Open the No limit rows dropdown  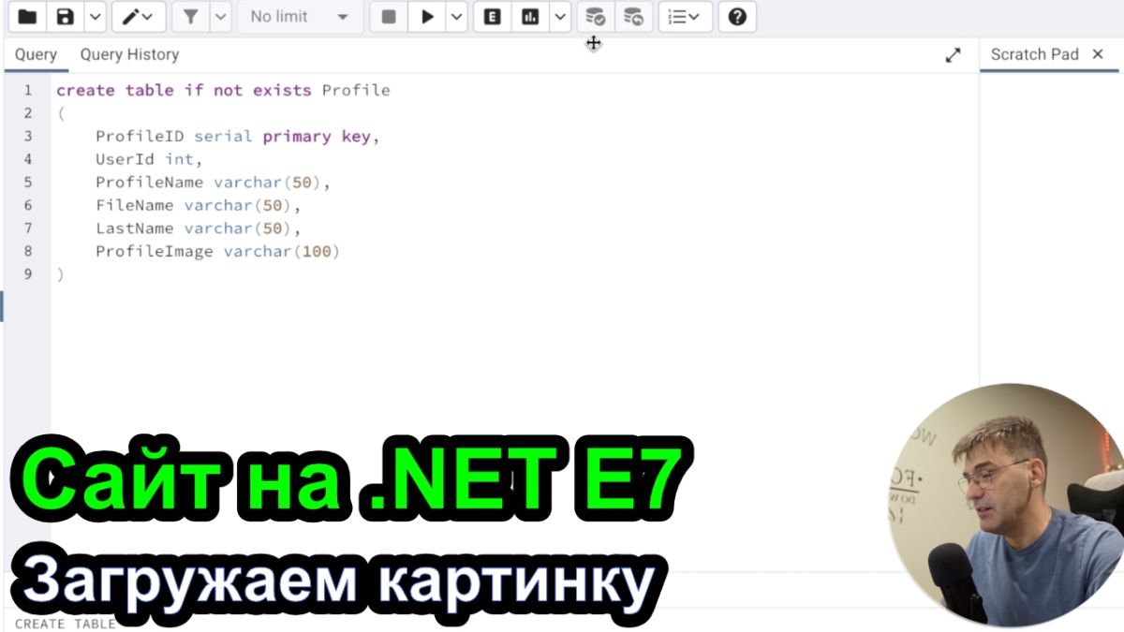pos(300,17)
